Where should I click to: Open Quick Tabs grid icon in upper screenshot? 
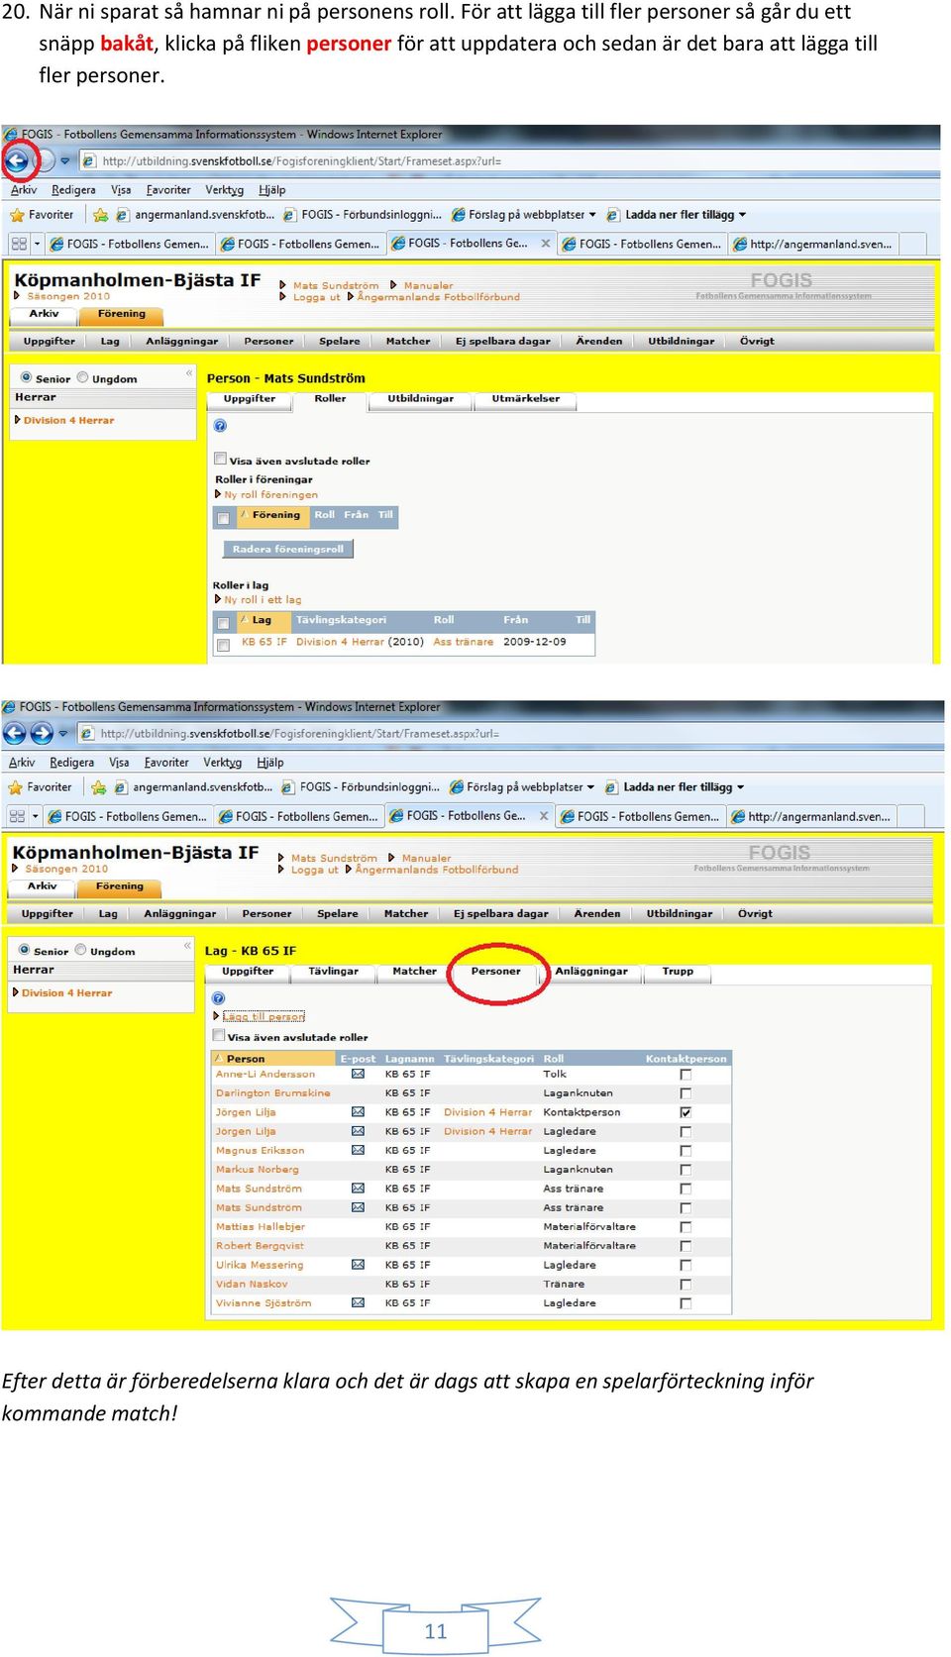pyautogui.click(x=19, y=244)
